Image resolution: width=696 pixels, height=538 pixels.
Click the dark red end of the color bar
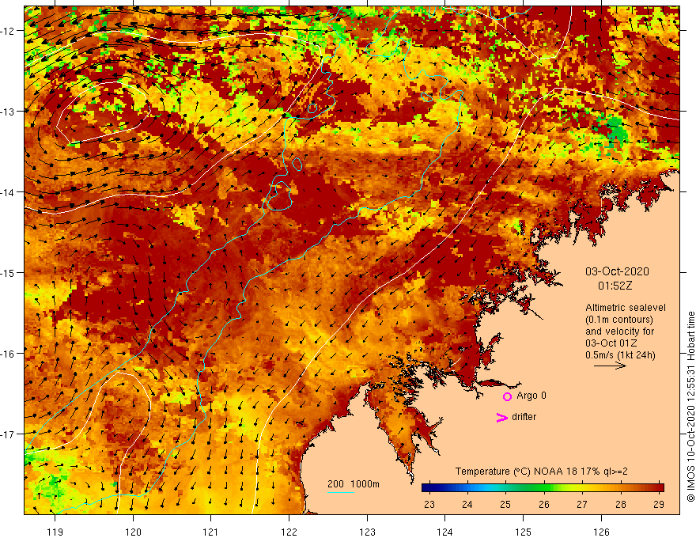click(660, 488)
